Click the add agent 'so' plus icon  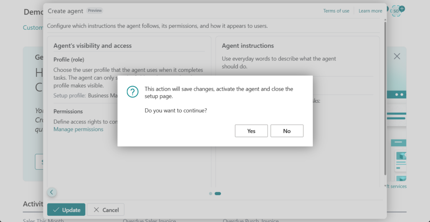pyautogui.click(x=397, y=10)
